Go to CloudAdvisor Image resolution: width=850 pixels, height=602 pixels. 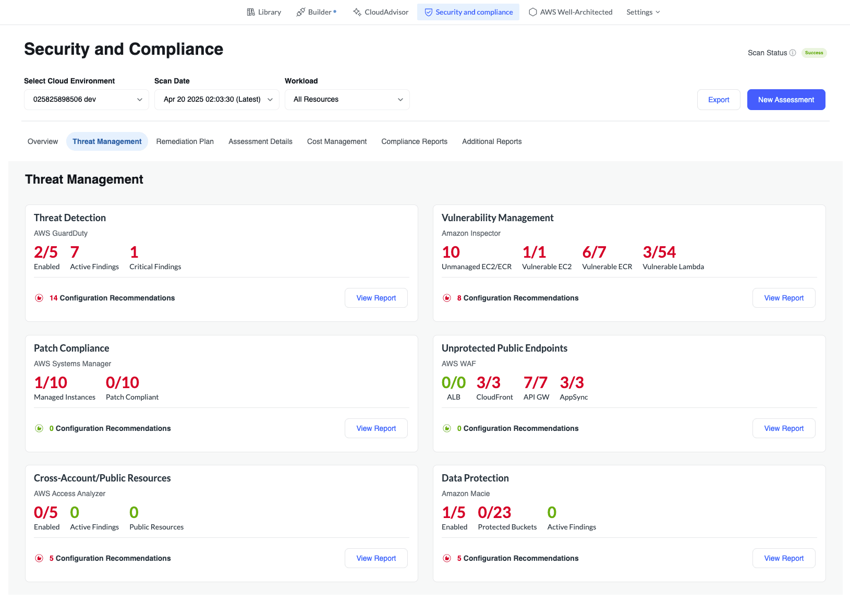tap(381, 12)
